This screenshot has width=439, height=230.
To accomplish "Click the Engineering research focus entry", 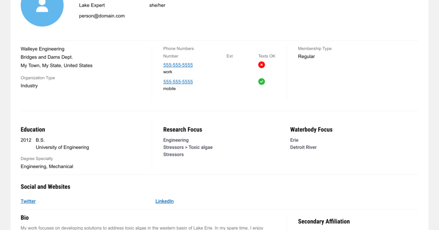I will pos(176,140).
